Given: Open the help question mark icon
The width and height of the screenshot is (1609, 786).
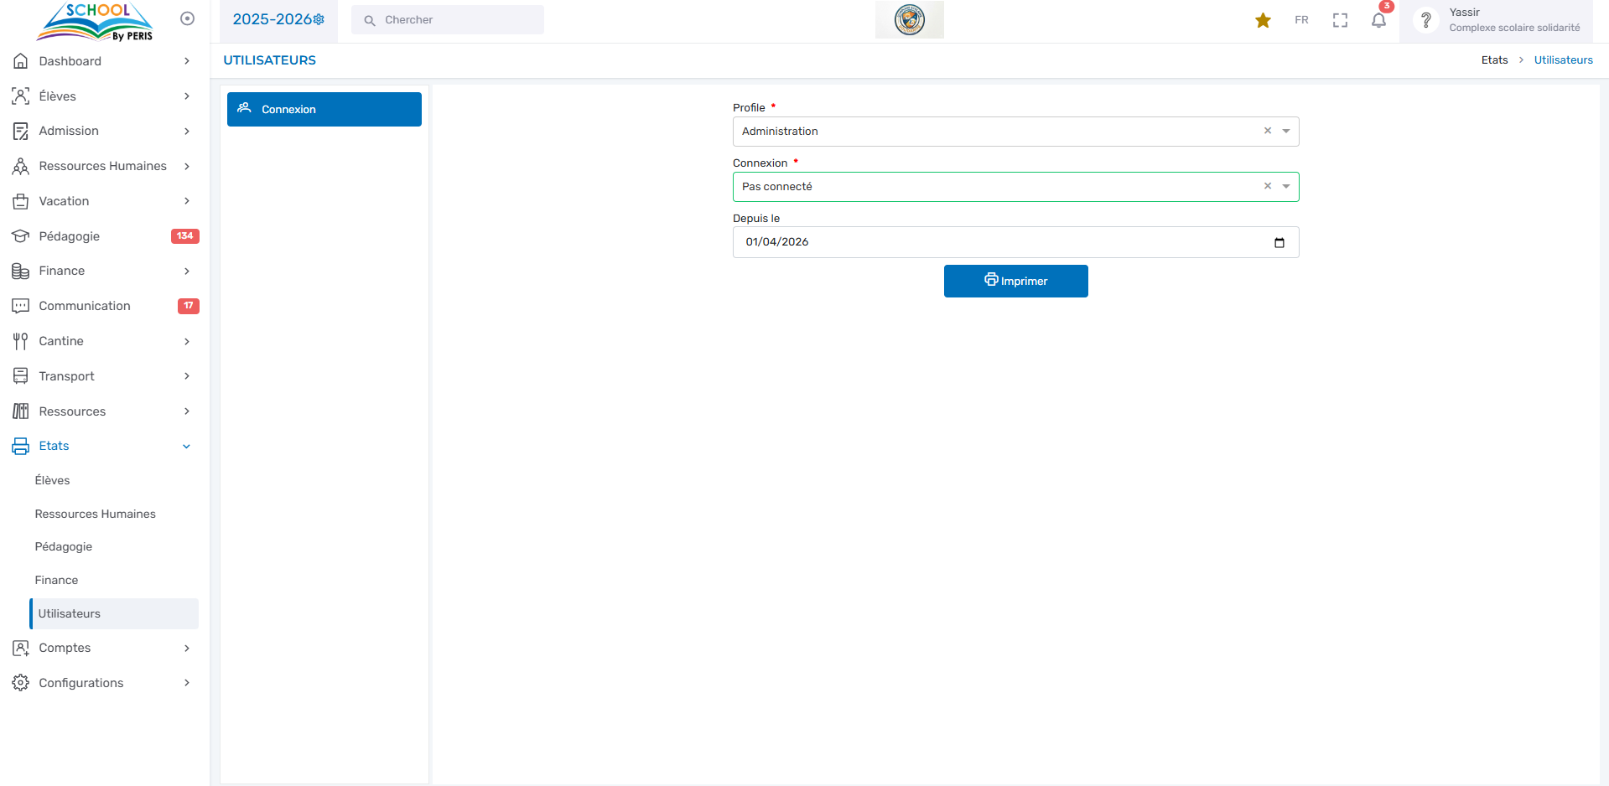Looking at the screenshot, I should click(1425, 20).
